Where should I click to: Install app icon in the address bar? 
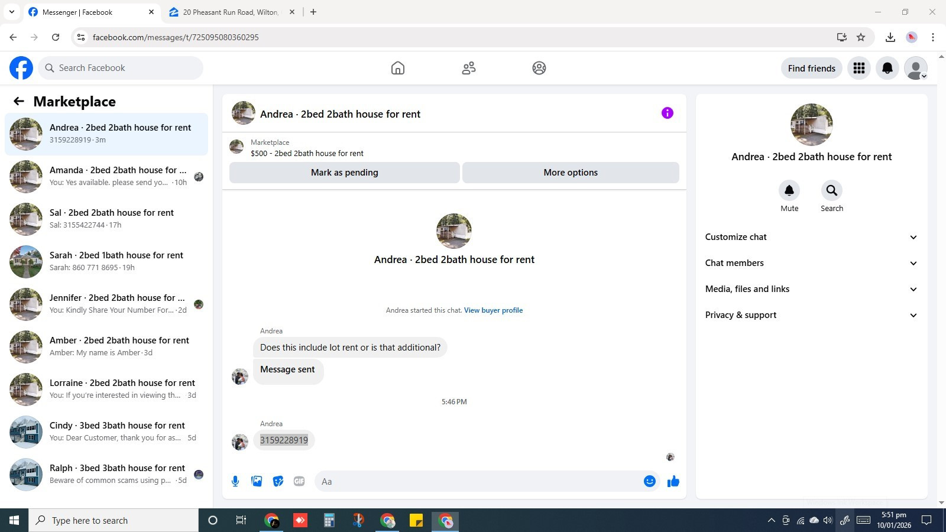pyautogui.click(x=842, y=37)
